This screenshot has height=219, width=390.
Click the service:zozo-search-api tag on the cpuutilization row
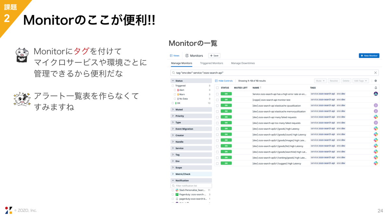[x=323, y=105]
